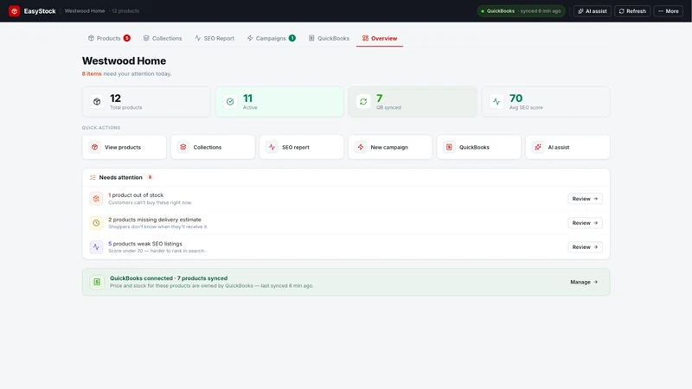Viewport: 692px width, 389px height.
Task: Click the out of stock product icon
Action: tap(96, 199)
